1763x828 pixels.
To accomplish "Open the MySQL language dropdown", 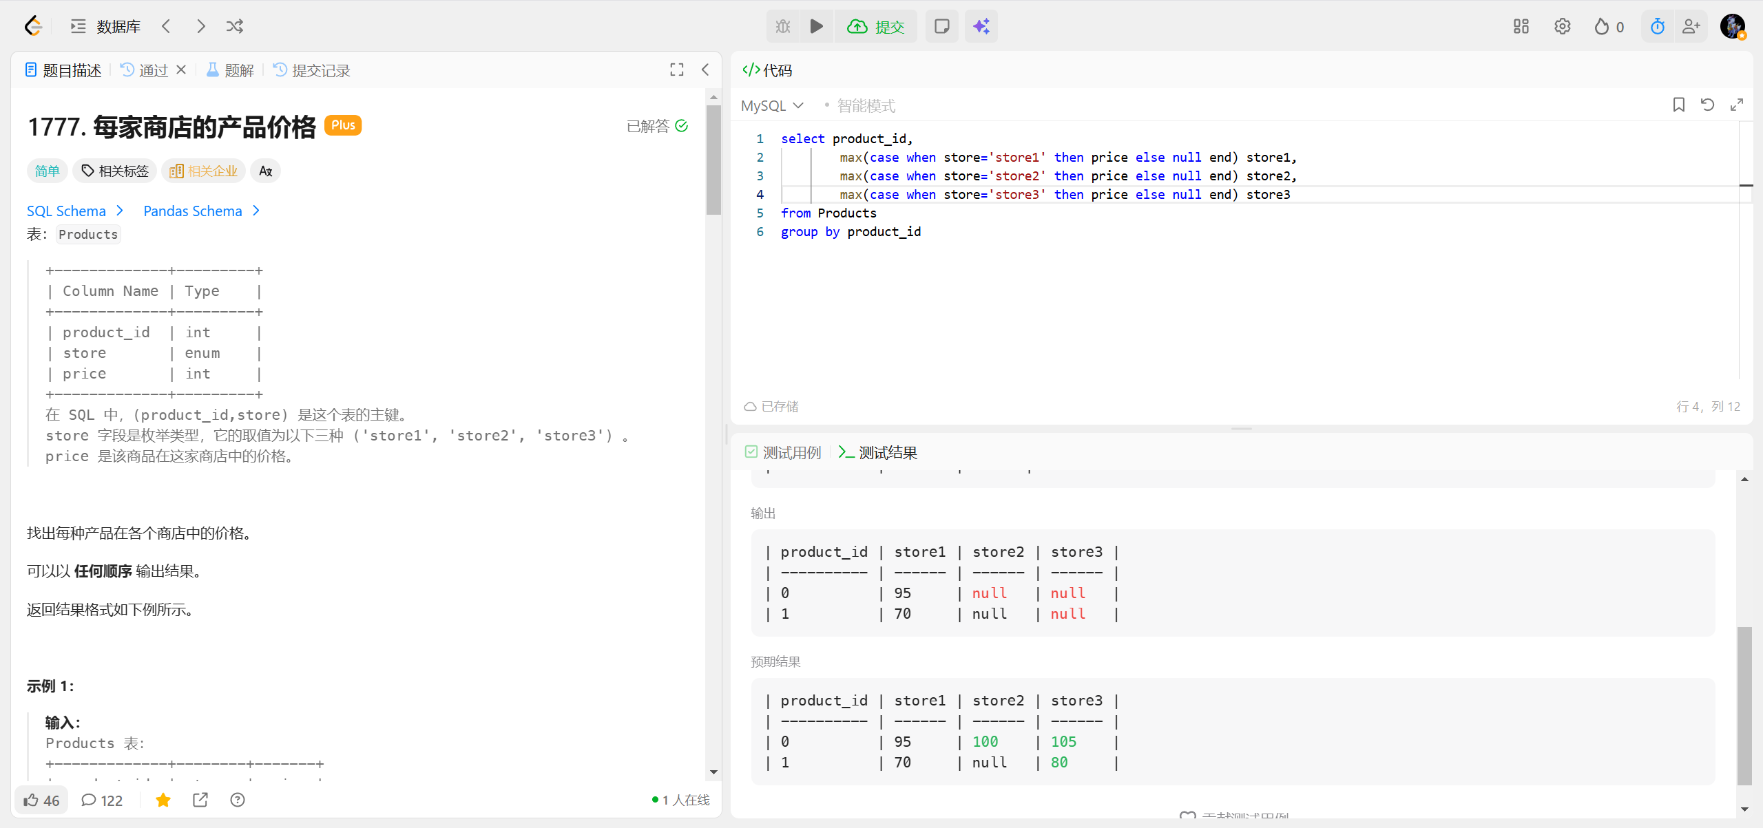I will point(772,105).
